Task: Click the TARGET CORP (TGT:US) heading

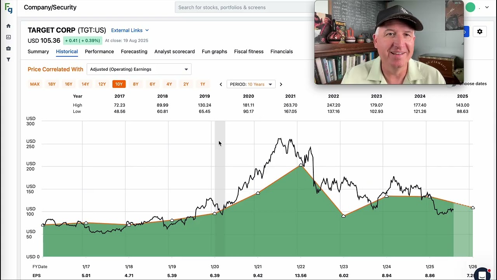Action: (x=67, y=30)
